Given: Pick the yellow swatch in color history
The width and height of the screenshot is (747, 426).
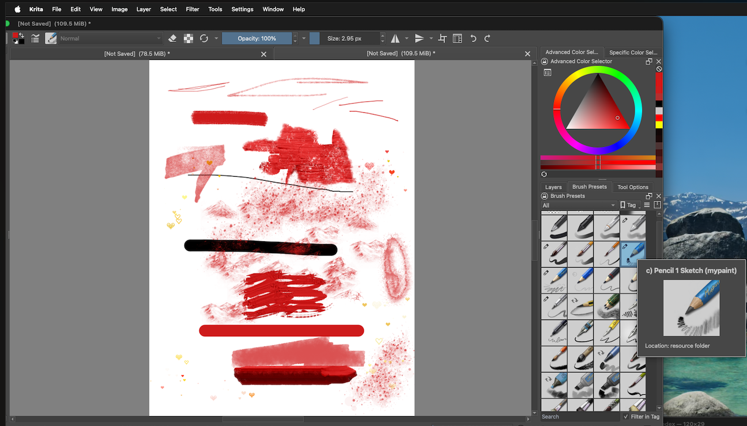Looking at the screenshot, I should [659, 124].
